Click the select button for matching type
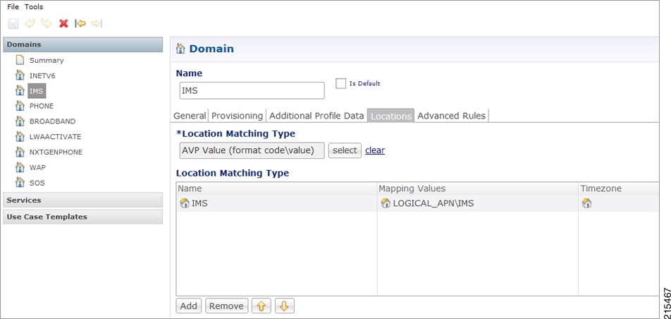This screenshot has height=319, width=671. 345,150
